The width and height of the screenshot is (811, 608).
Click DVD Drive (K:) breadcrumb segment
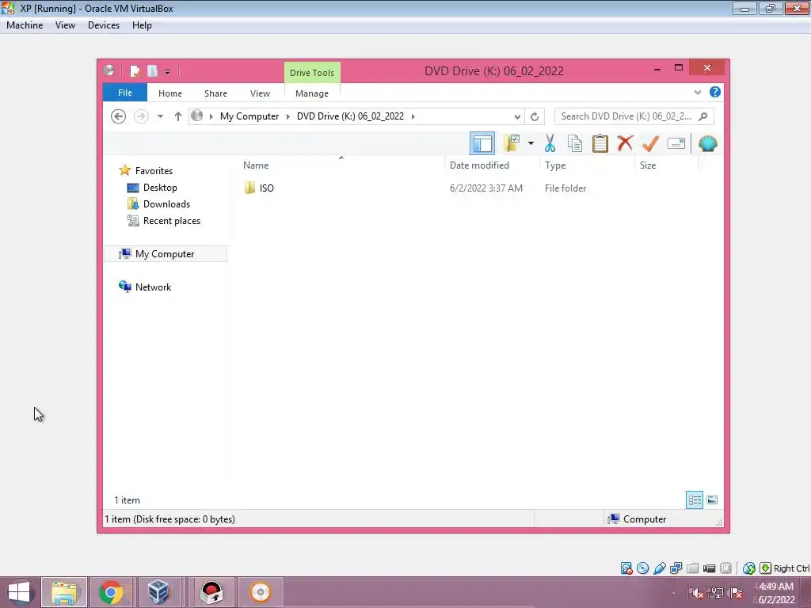[350, 116]
